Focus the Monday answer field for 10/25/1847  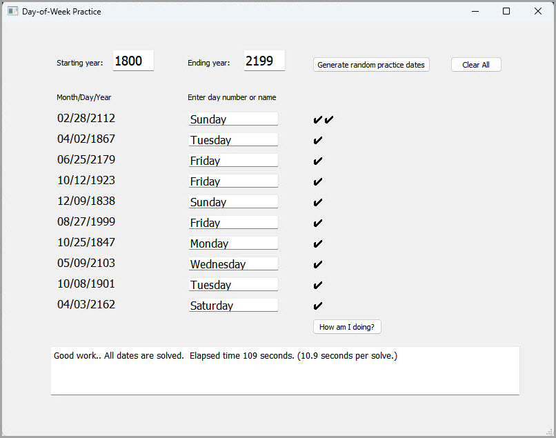(233, 243)
